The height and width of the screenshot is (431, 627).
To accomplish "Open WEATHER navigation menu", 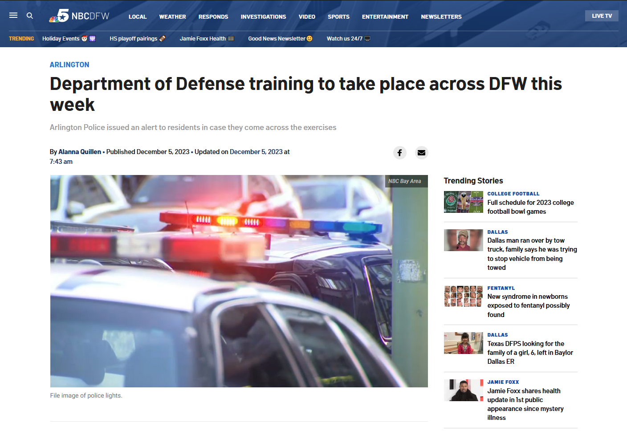I will point(173,16).
